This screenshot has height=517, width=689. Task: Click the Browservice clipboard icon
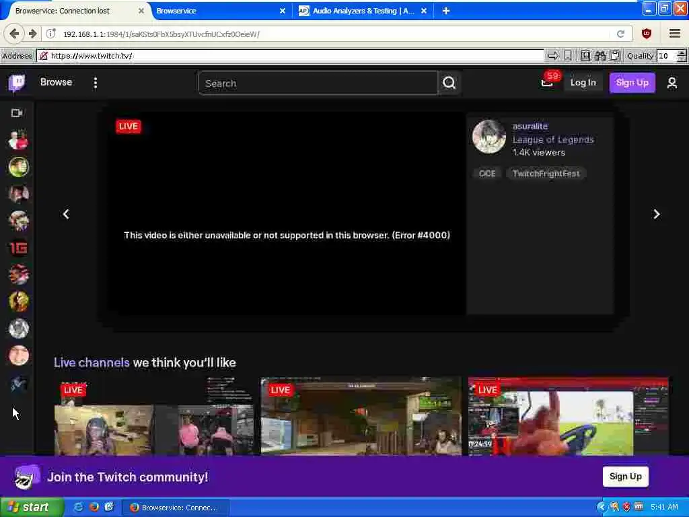click(615, 55)
